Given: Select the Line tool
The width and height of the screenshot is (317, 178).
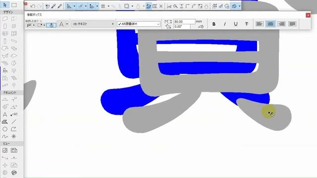Looking at the screenshot, I should pyautogui.click(x=14, y=122).
